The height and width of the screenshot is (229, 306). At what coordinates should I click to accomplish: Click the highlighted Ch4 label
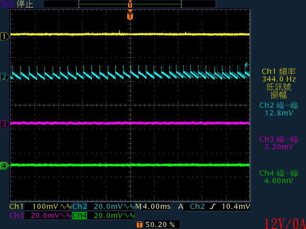pos(79,216)
